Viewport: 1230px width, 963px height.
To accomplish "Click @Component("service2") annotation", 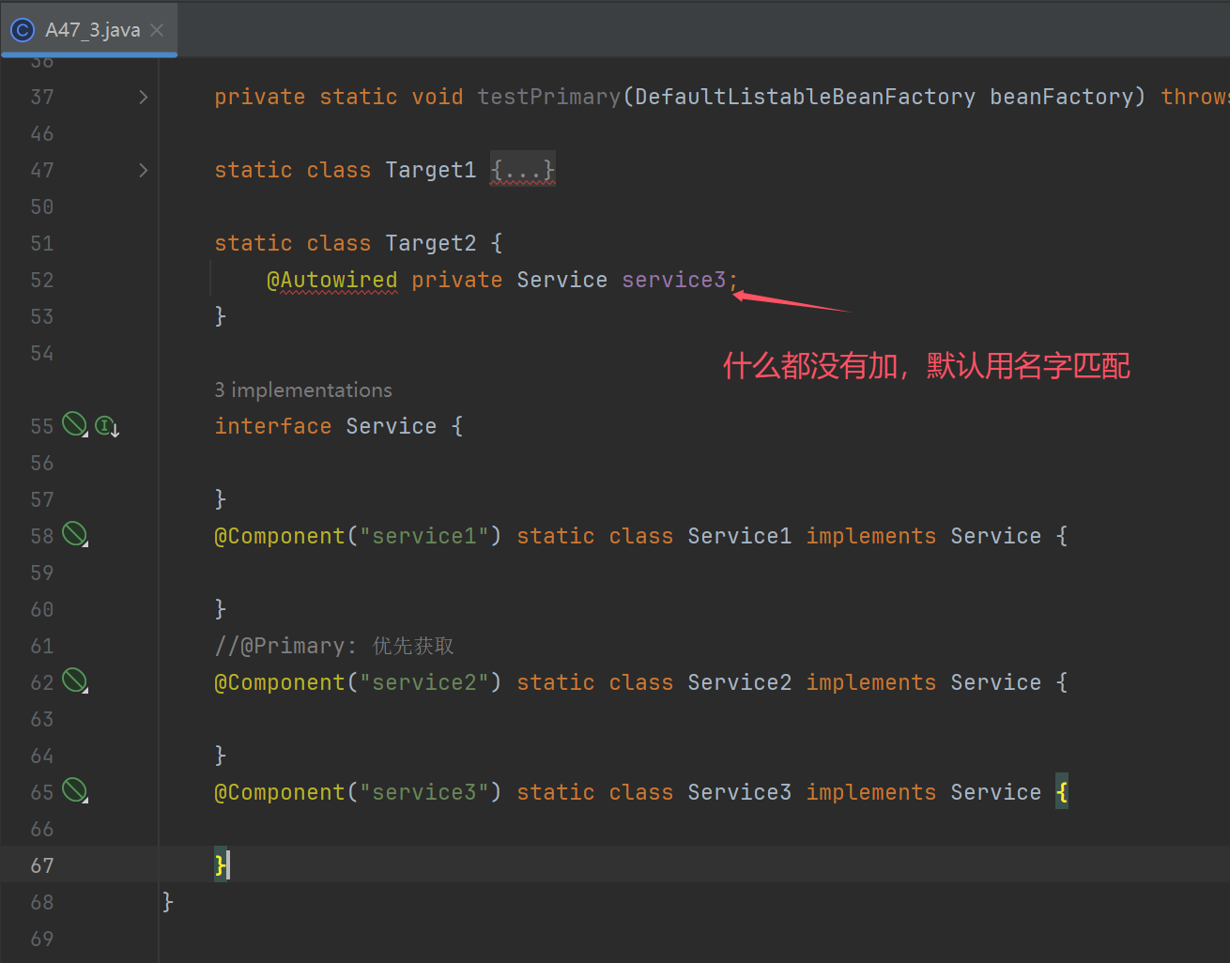I will 358,682.
